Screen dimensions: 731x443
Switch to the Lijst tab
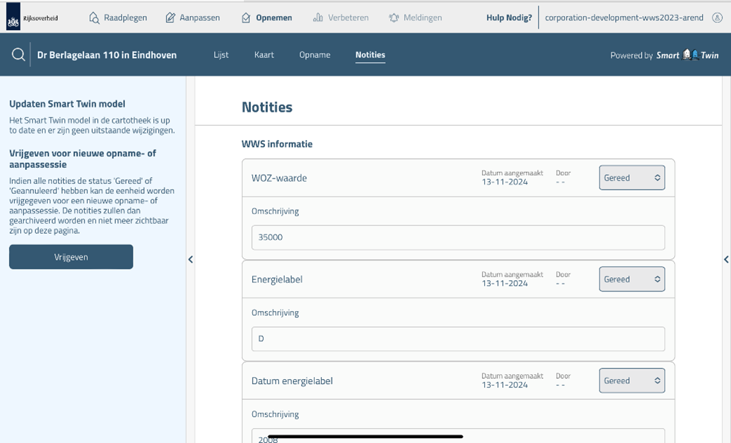coord(221,55)
